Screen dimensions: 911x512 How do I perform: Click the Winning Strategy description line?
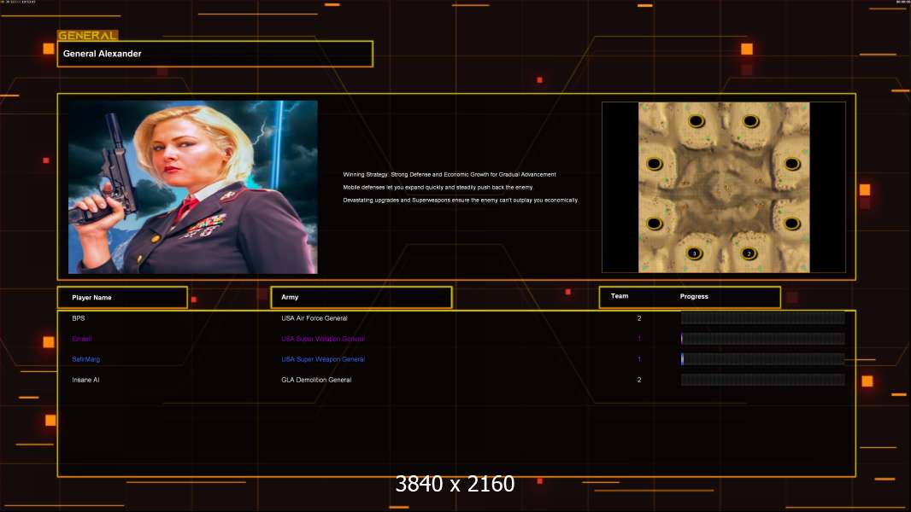click(450, 175)
